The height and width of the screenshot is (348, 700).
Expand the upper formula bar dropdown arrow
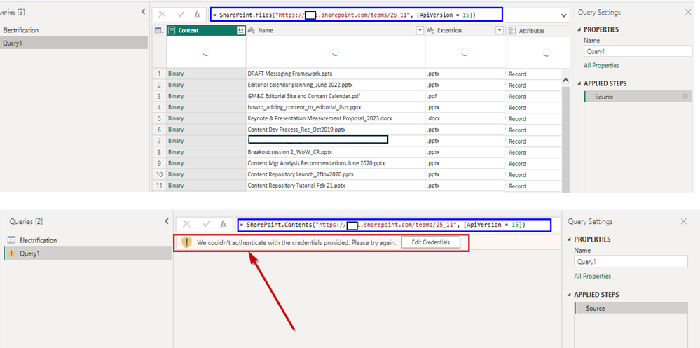point(563,15)
